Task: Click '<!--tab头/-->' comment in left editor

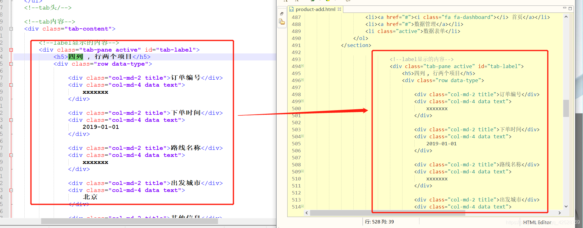Action: [x=48, y=8]
